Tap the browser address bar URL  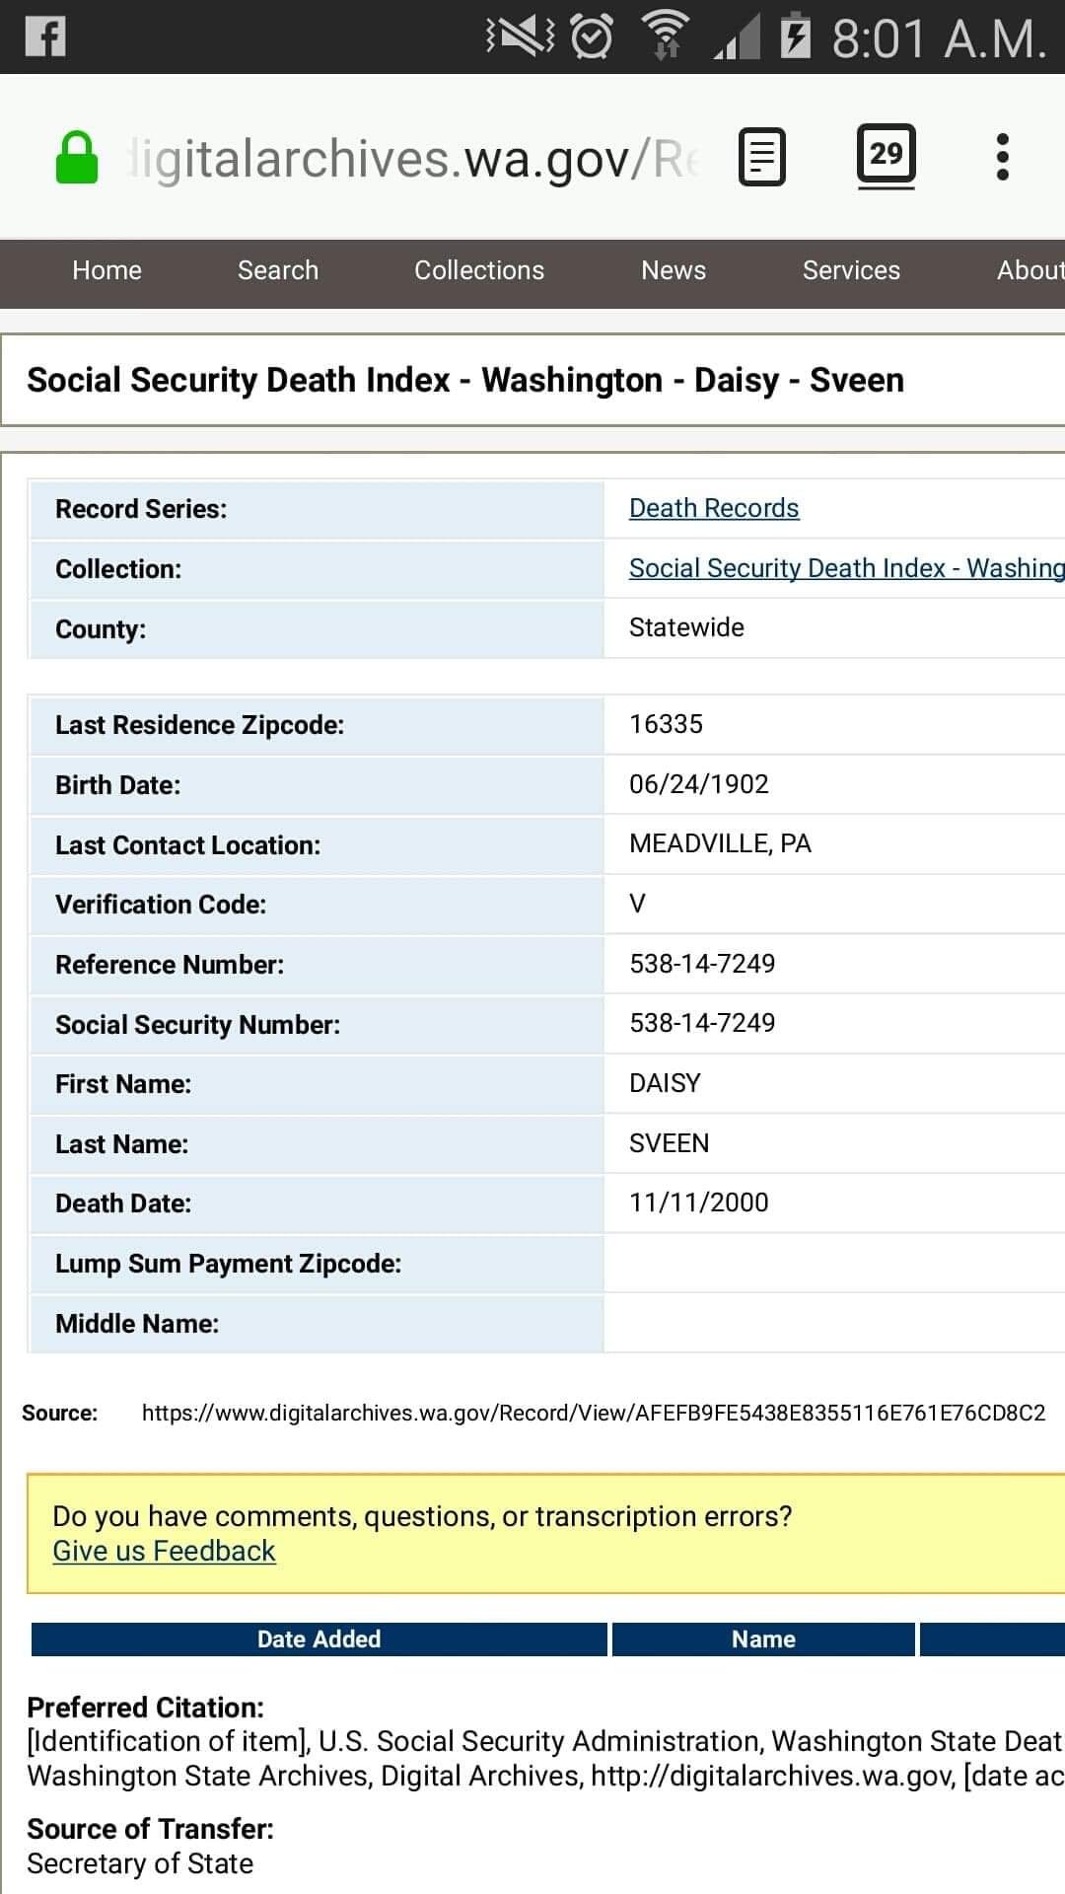click(x=414, y=159)
